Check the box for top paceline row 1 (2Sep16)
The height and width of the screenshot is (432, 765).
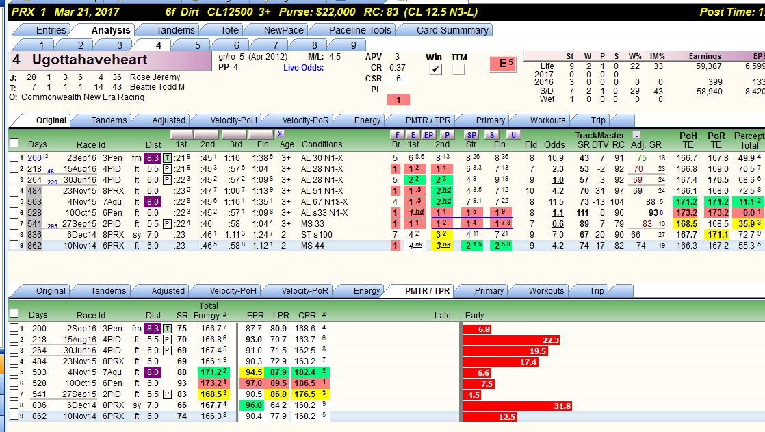[14, 157]
